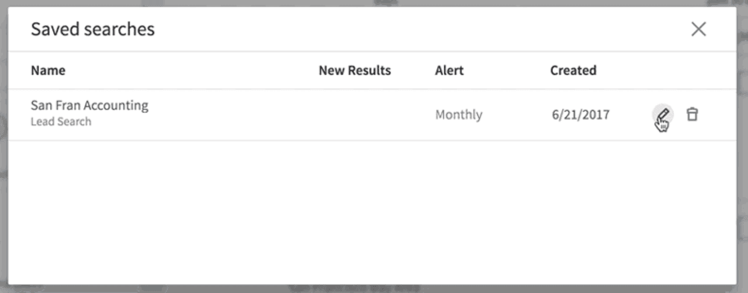
Task: Select the Alert column header
Action: tap(449, 71)
